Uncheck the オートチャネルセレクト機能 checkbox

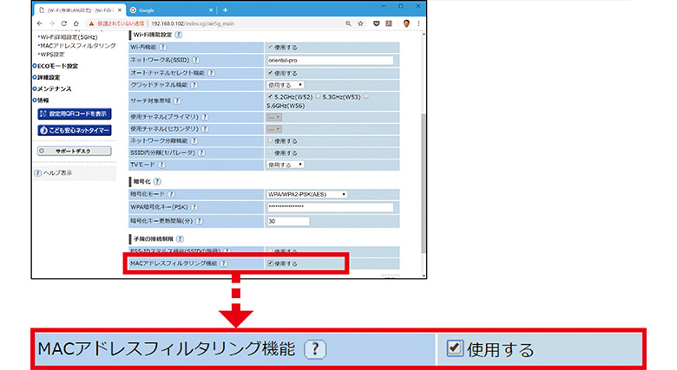pyautogui.click(x=271, y=74)
